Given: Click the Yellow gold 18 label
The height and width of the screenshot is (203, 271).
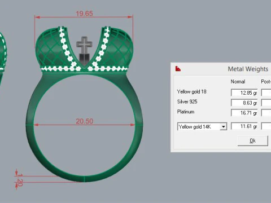Looking at the screenshot, I should (191, 92).
